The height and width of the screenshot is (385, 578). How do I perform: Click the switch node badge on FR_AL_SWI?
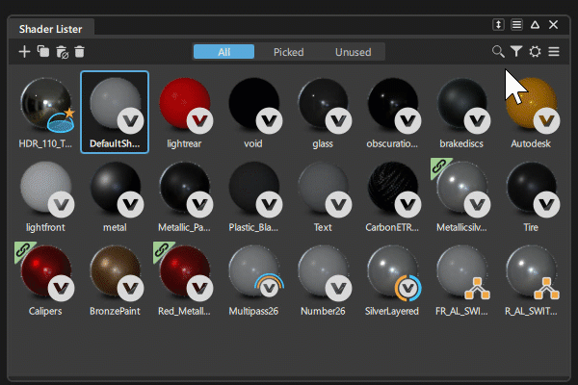pos(477,289)
